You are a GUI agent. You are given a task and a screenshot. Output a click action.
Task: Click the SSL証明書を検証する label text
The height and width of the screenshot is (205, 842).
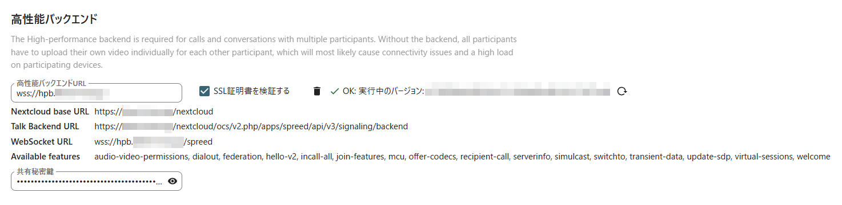(x=251, y=91)
